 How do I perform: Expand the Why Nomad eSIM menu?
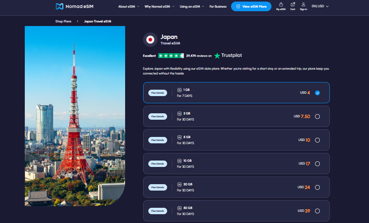(x=160, y=6)
